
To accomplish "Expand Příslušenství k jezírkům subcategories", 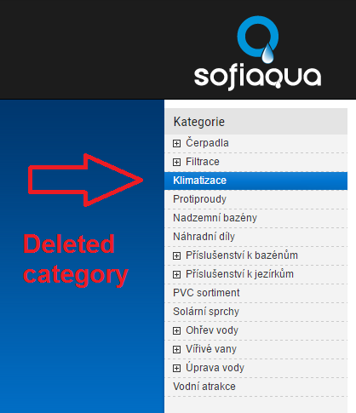I will 176,274.
